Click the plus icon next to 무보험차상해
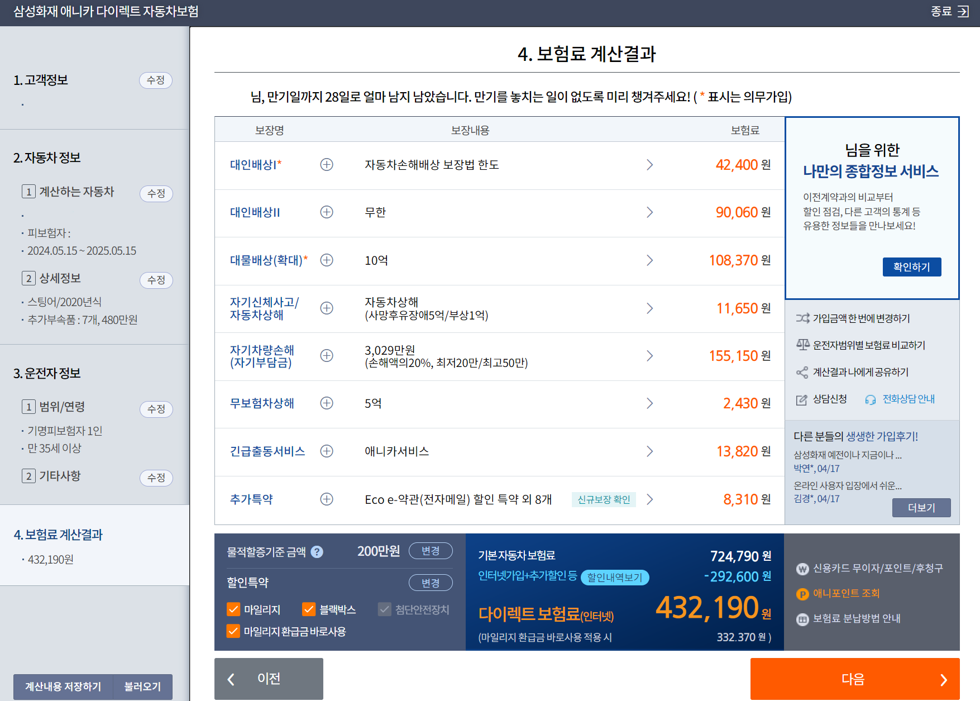 [327, 403]
